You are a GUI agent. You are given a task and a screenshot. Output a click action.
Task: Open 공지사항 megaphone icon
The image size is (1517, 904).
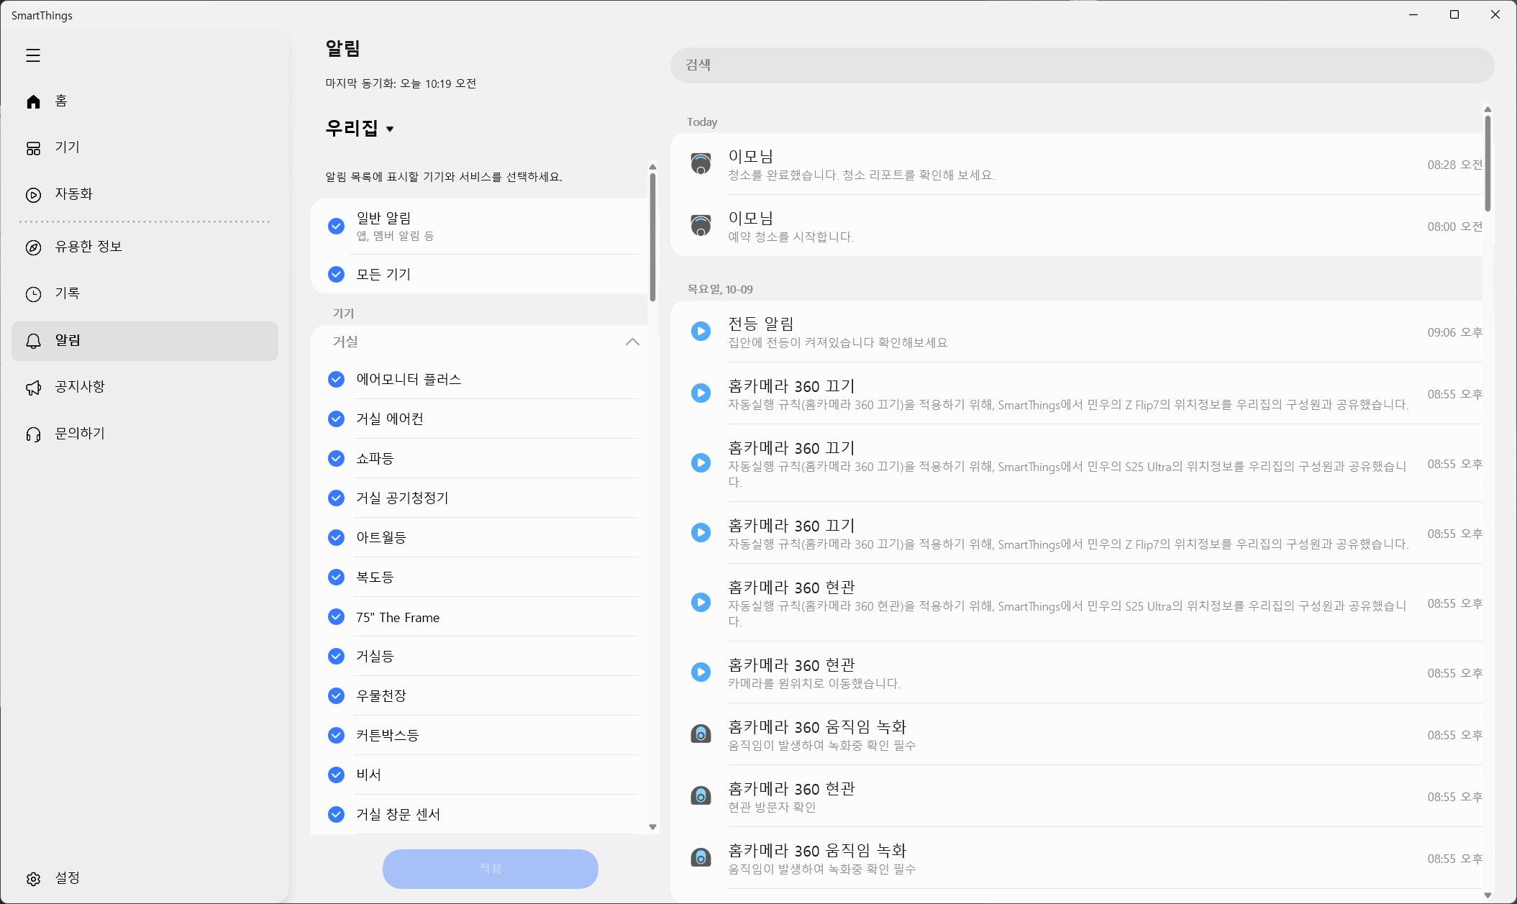[x=33, y=388]
